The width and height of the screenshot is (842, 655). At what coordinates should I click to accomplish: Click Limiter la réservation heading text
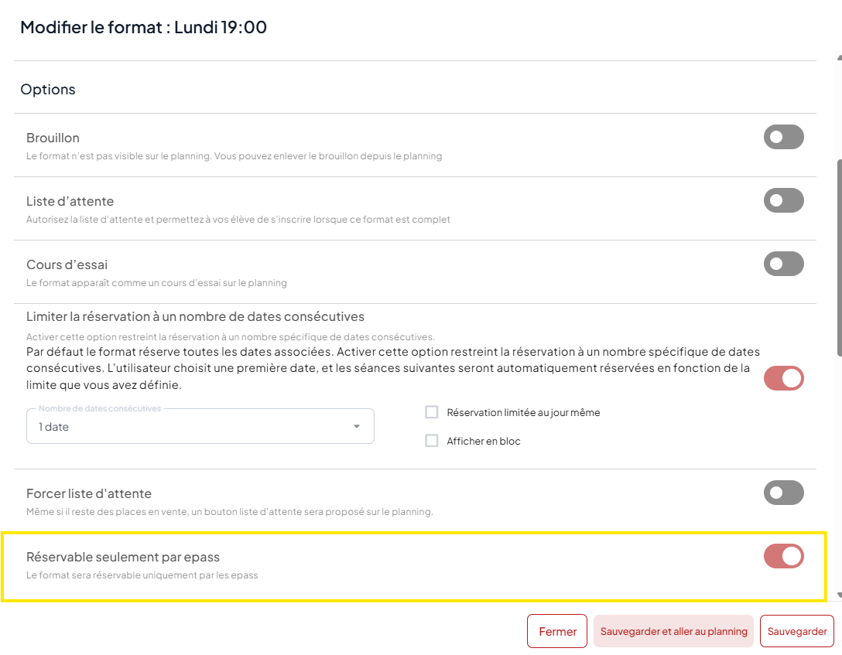196,316
